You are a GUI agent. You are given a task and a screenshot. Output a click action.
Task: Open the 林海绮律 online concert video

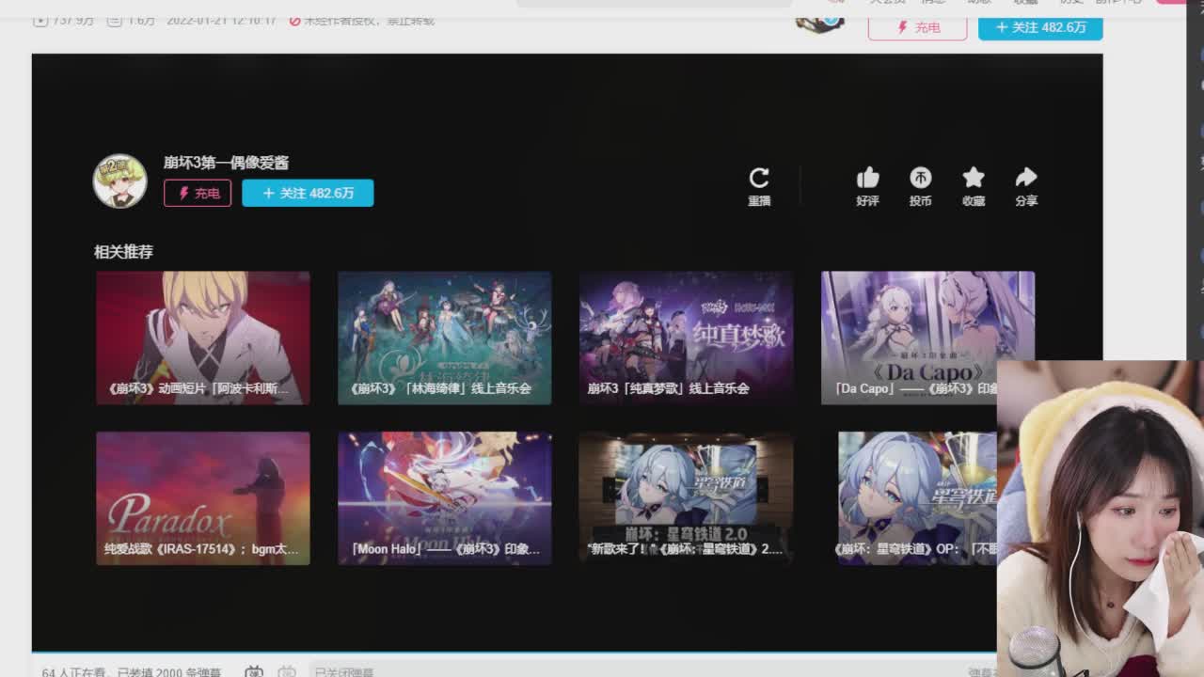pos(444,338)
